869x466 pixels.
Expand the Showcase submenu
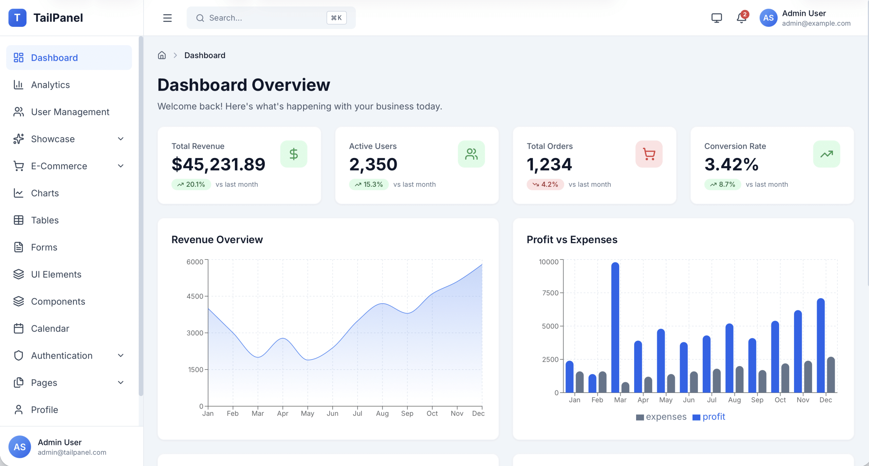pyautogui.click(x=121, y=139)
